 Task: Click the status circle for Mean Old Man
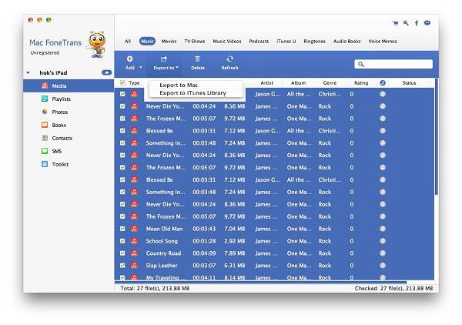[x=383, y=229]
